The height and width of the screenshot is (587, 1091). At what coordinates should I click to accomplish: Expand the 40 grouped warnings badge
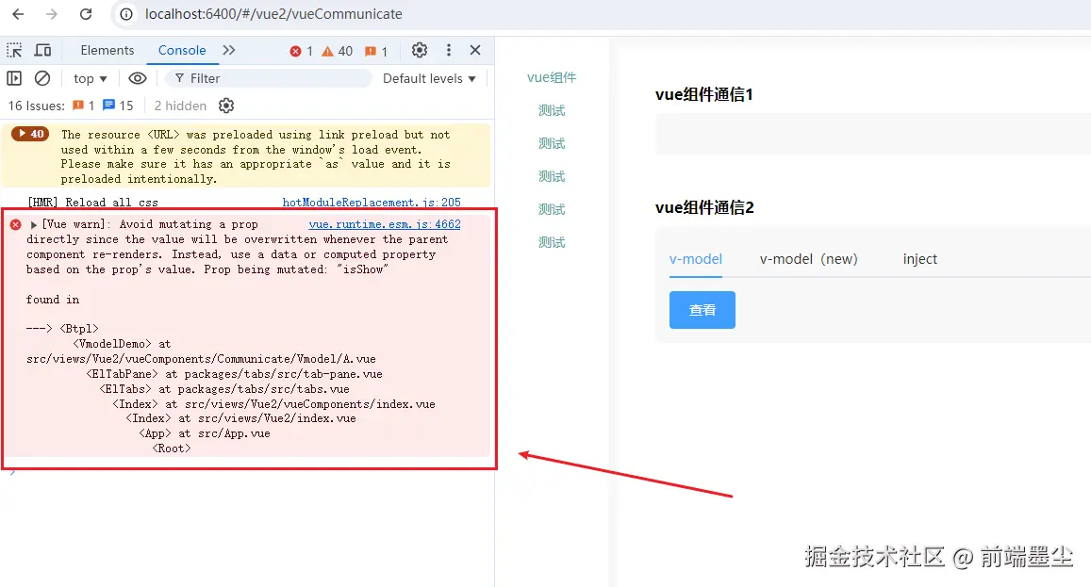pos(30,134)
